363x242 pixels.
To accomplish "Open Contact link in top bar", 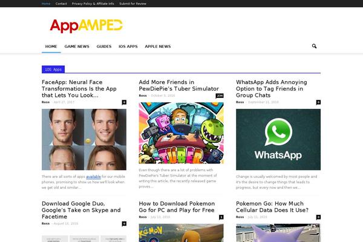I will click(61, 4).
